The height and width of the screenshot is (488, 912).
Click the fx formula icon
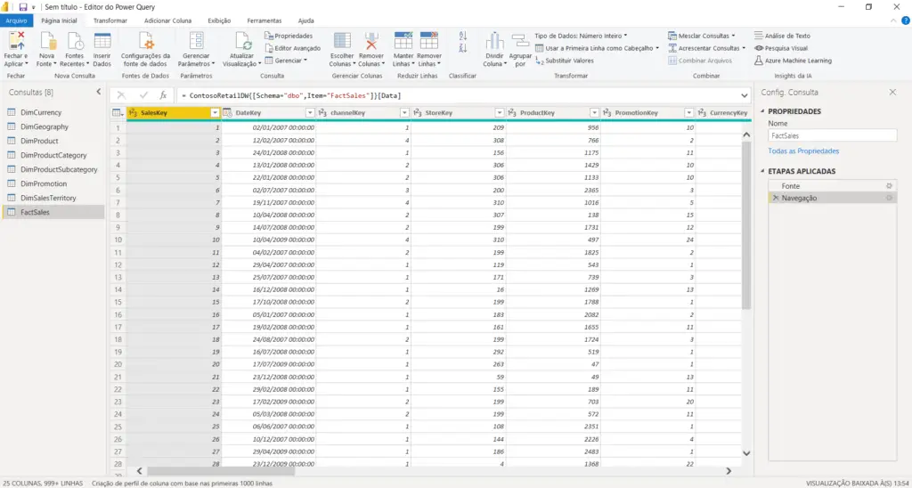[x=164, y=94]
